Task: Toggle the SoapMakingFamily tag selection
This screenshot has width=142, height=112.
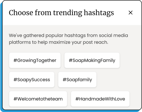Action: point(92,60)
